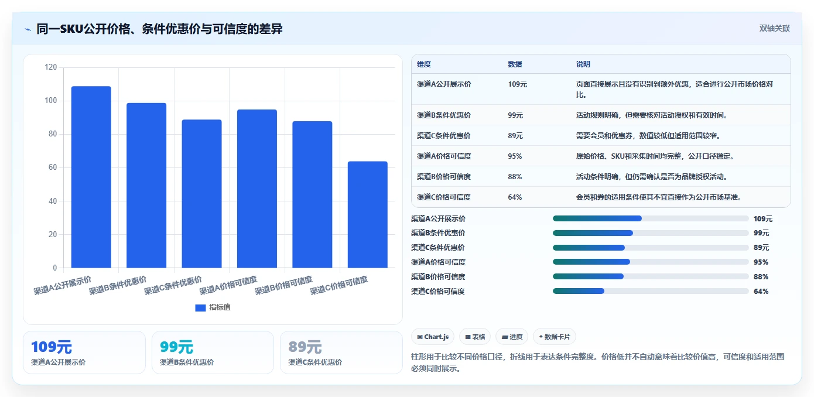Click the 渠道C条件优惠价 bar in chart
814x397 pixels.
click(x=201, y=194)
